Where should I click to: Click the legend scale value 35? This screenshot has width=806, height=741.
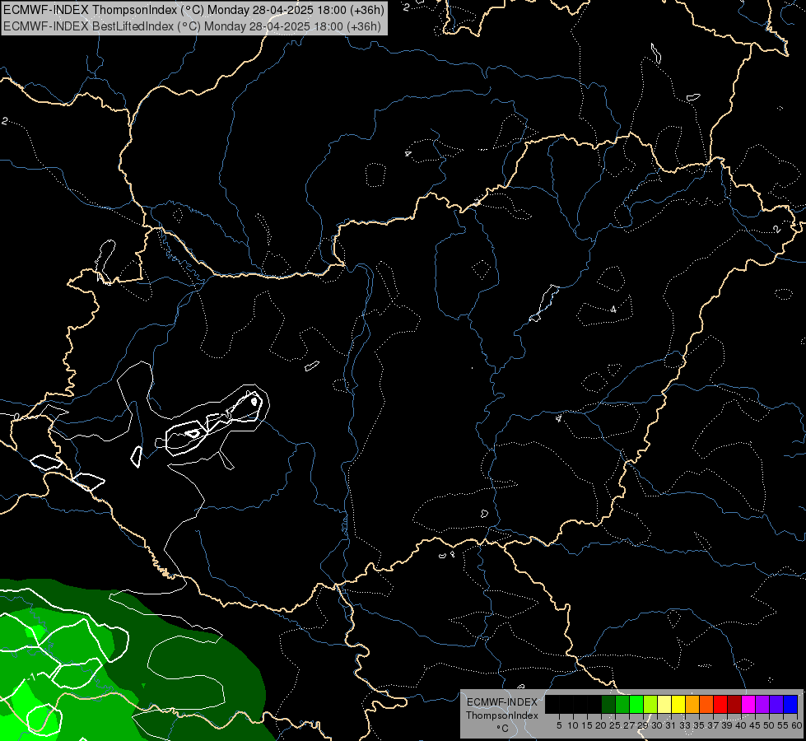point(699,725)
